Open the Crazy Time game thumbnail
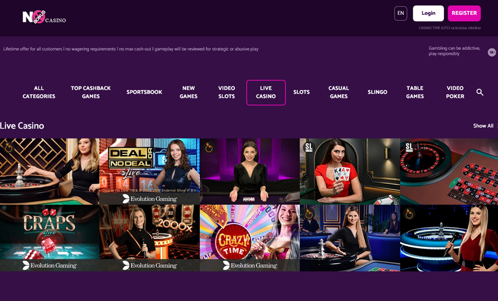The height and width of the screenshot is (301, 498). point(250,238)
